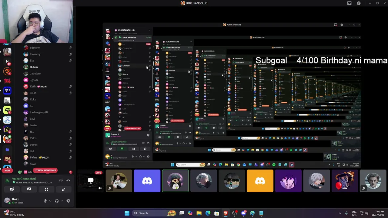Viewport: 388px width, 218px height.
Task: Click the Voice Connected status label
Action: coord(24,179)
